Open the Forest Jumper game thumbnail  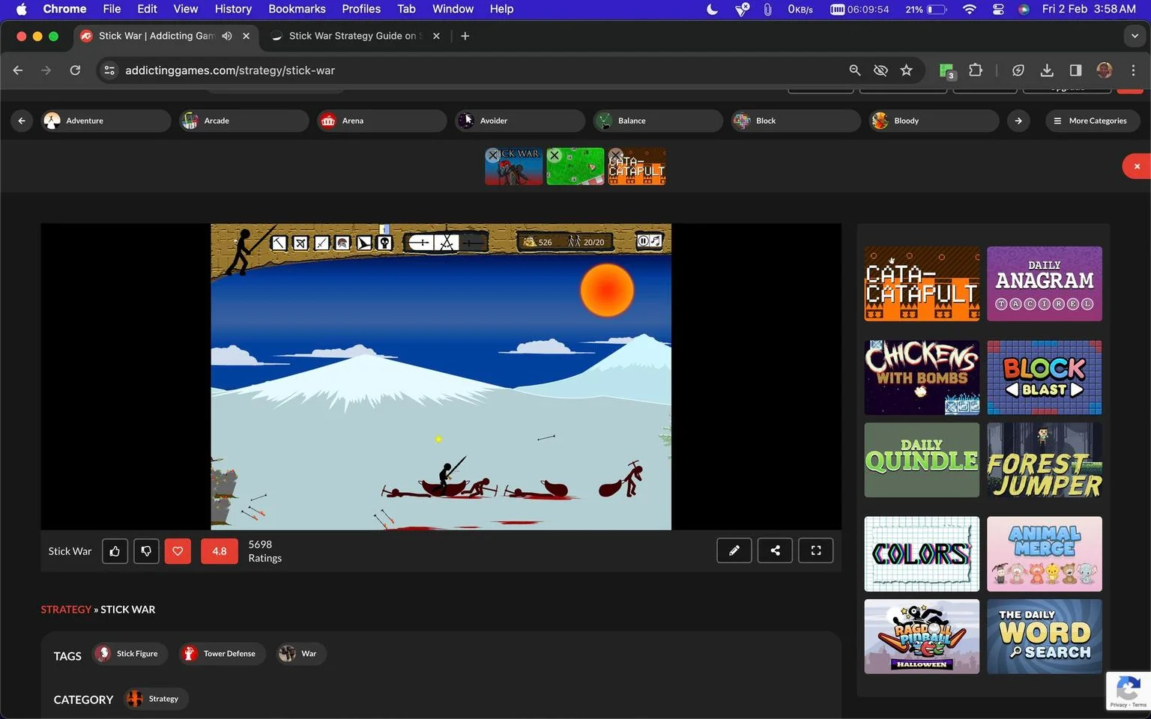coord(1045,460)
